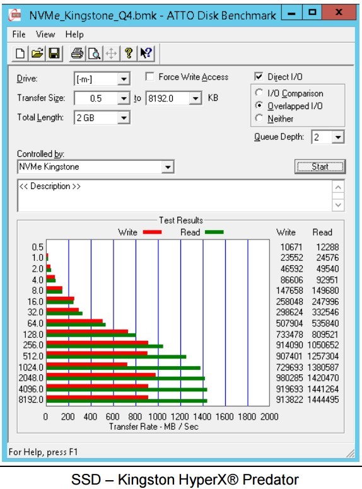The height and width of the screenshot is (489, 362).
Task: Expand the Queue Depth dropdown
Action: [x=338, y=137]
